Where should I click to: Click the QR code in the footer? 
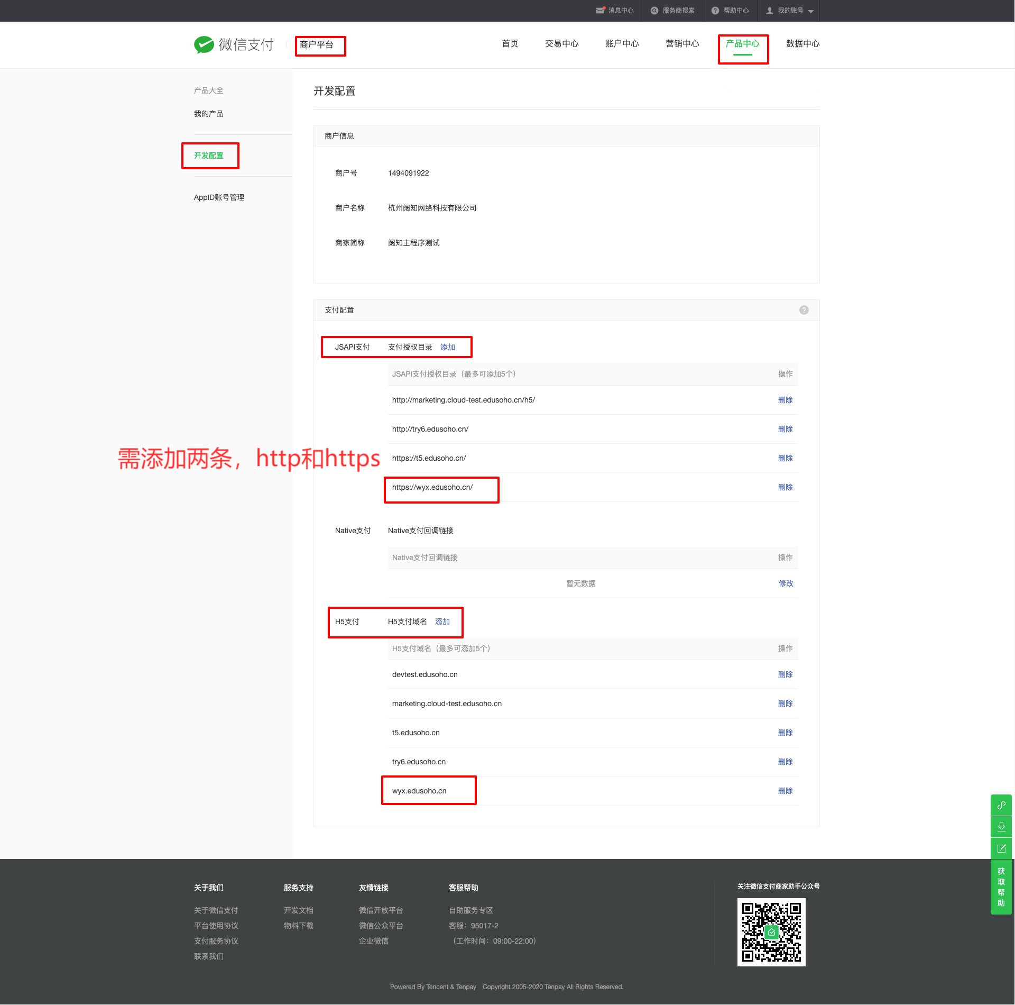(x=771, y=932)
